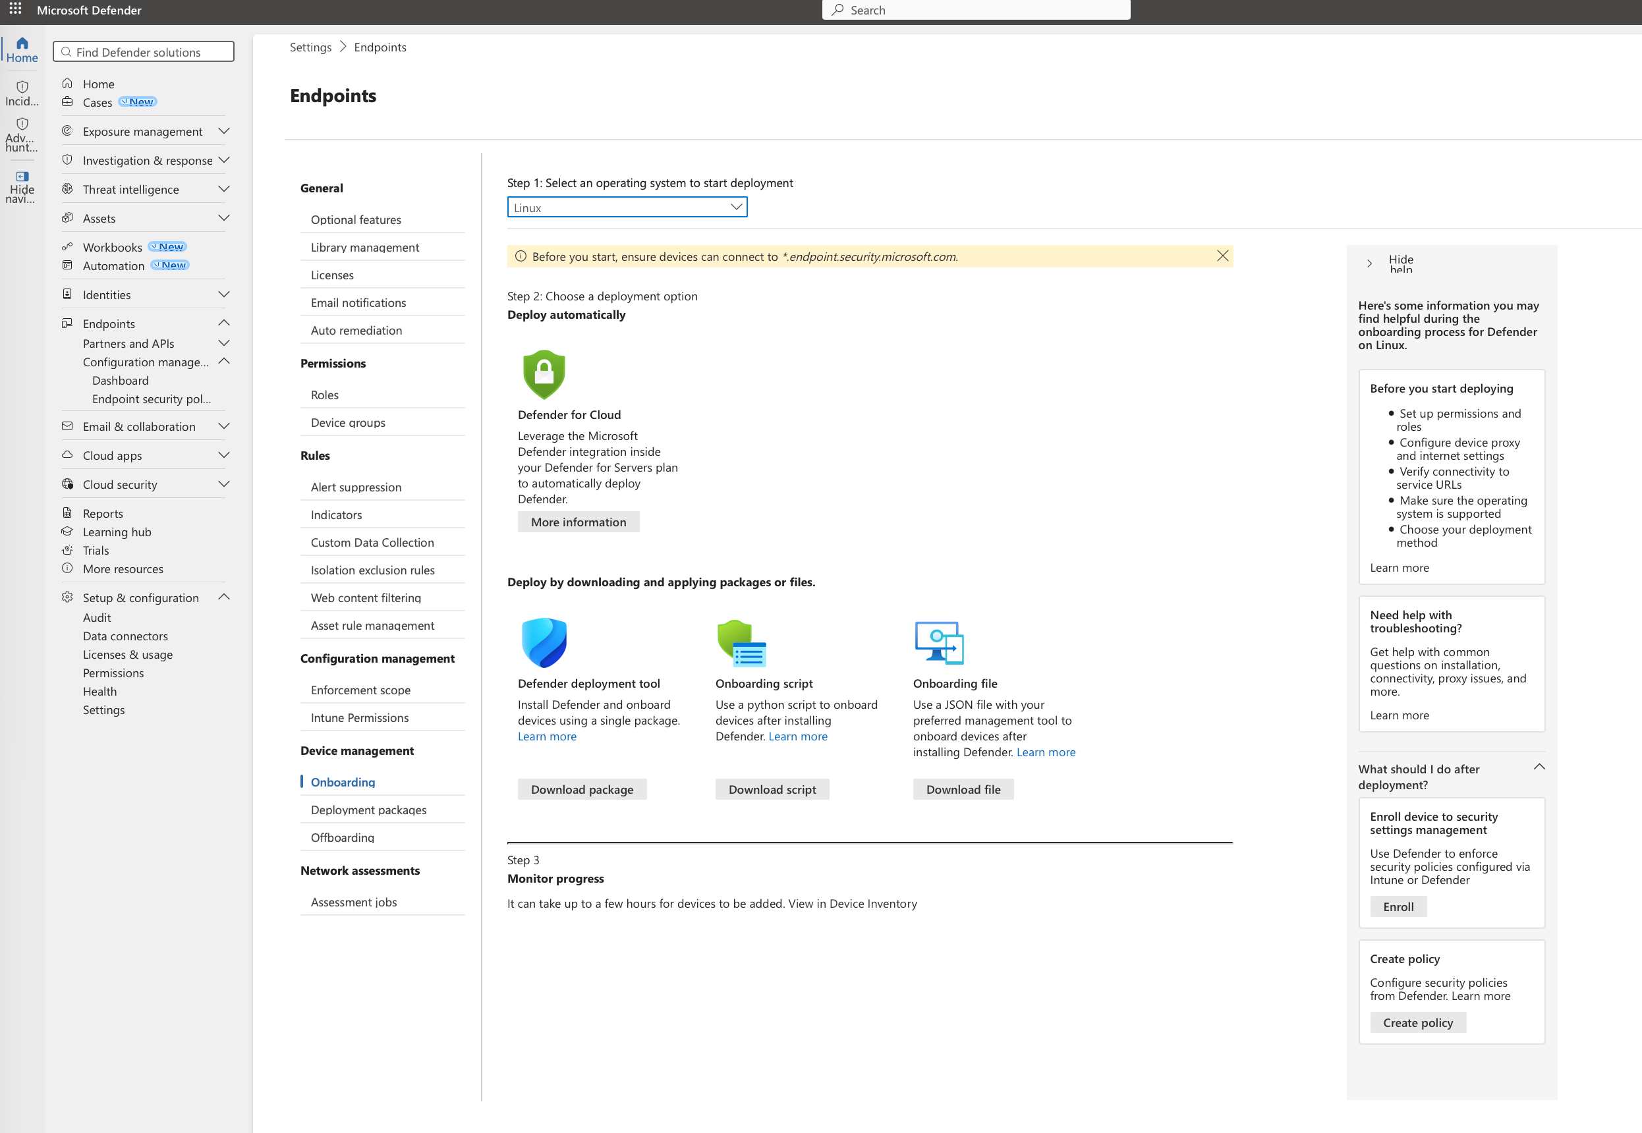Open Advanced hunting icon in rail
This screenshot has height=1133, width=1642.
[x=22, y=124]
